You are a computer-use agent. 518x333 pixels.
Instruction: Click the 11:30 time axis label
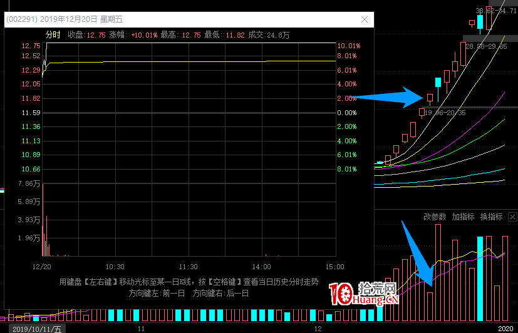click(189, 267)
